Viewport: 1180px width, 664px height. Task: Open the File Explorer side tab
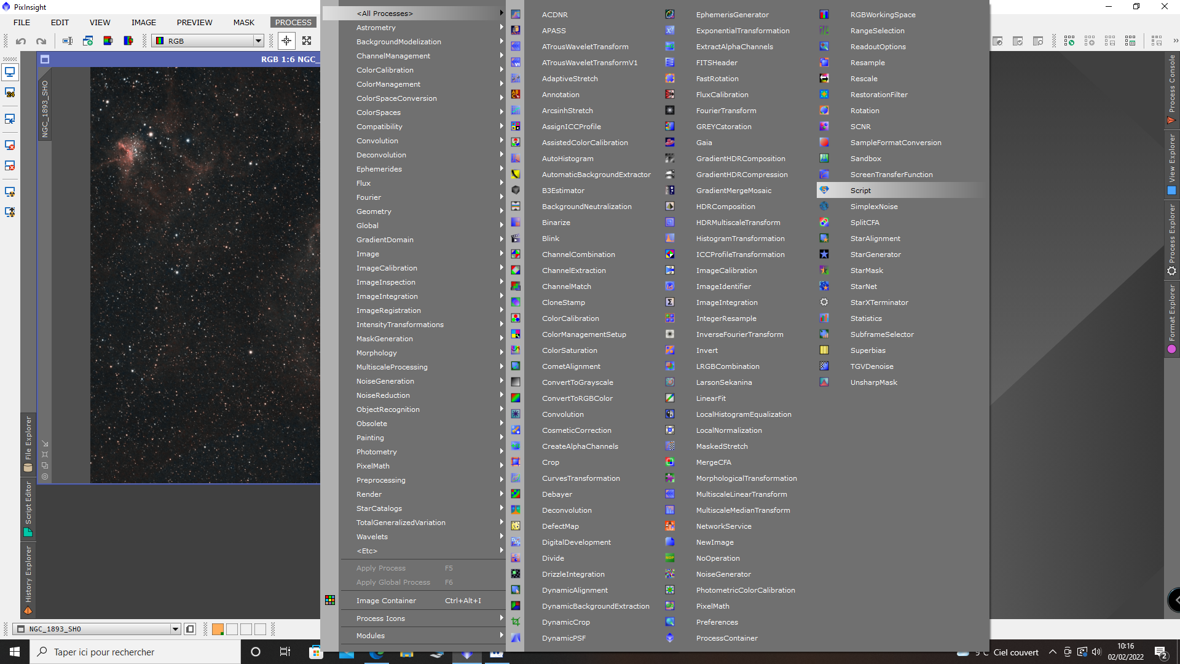(28, 444)
